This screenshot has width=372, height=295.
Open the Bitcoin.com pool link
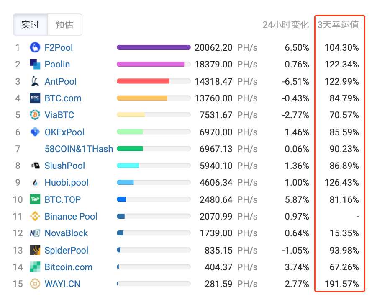[69, 267]
